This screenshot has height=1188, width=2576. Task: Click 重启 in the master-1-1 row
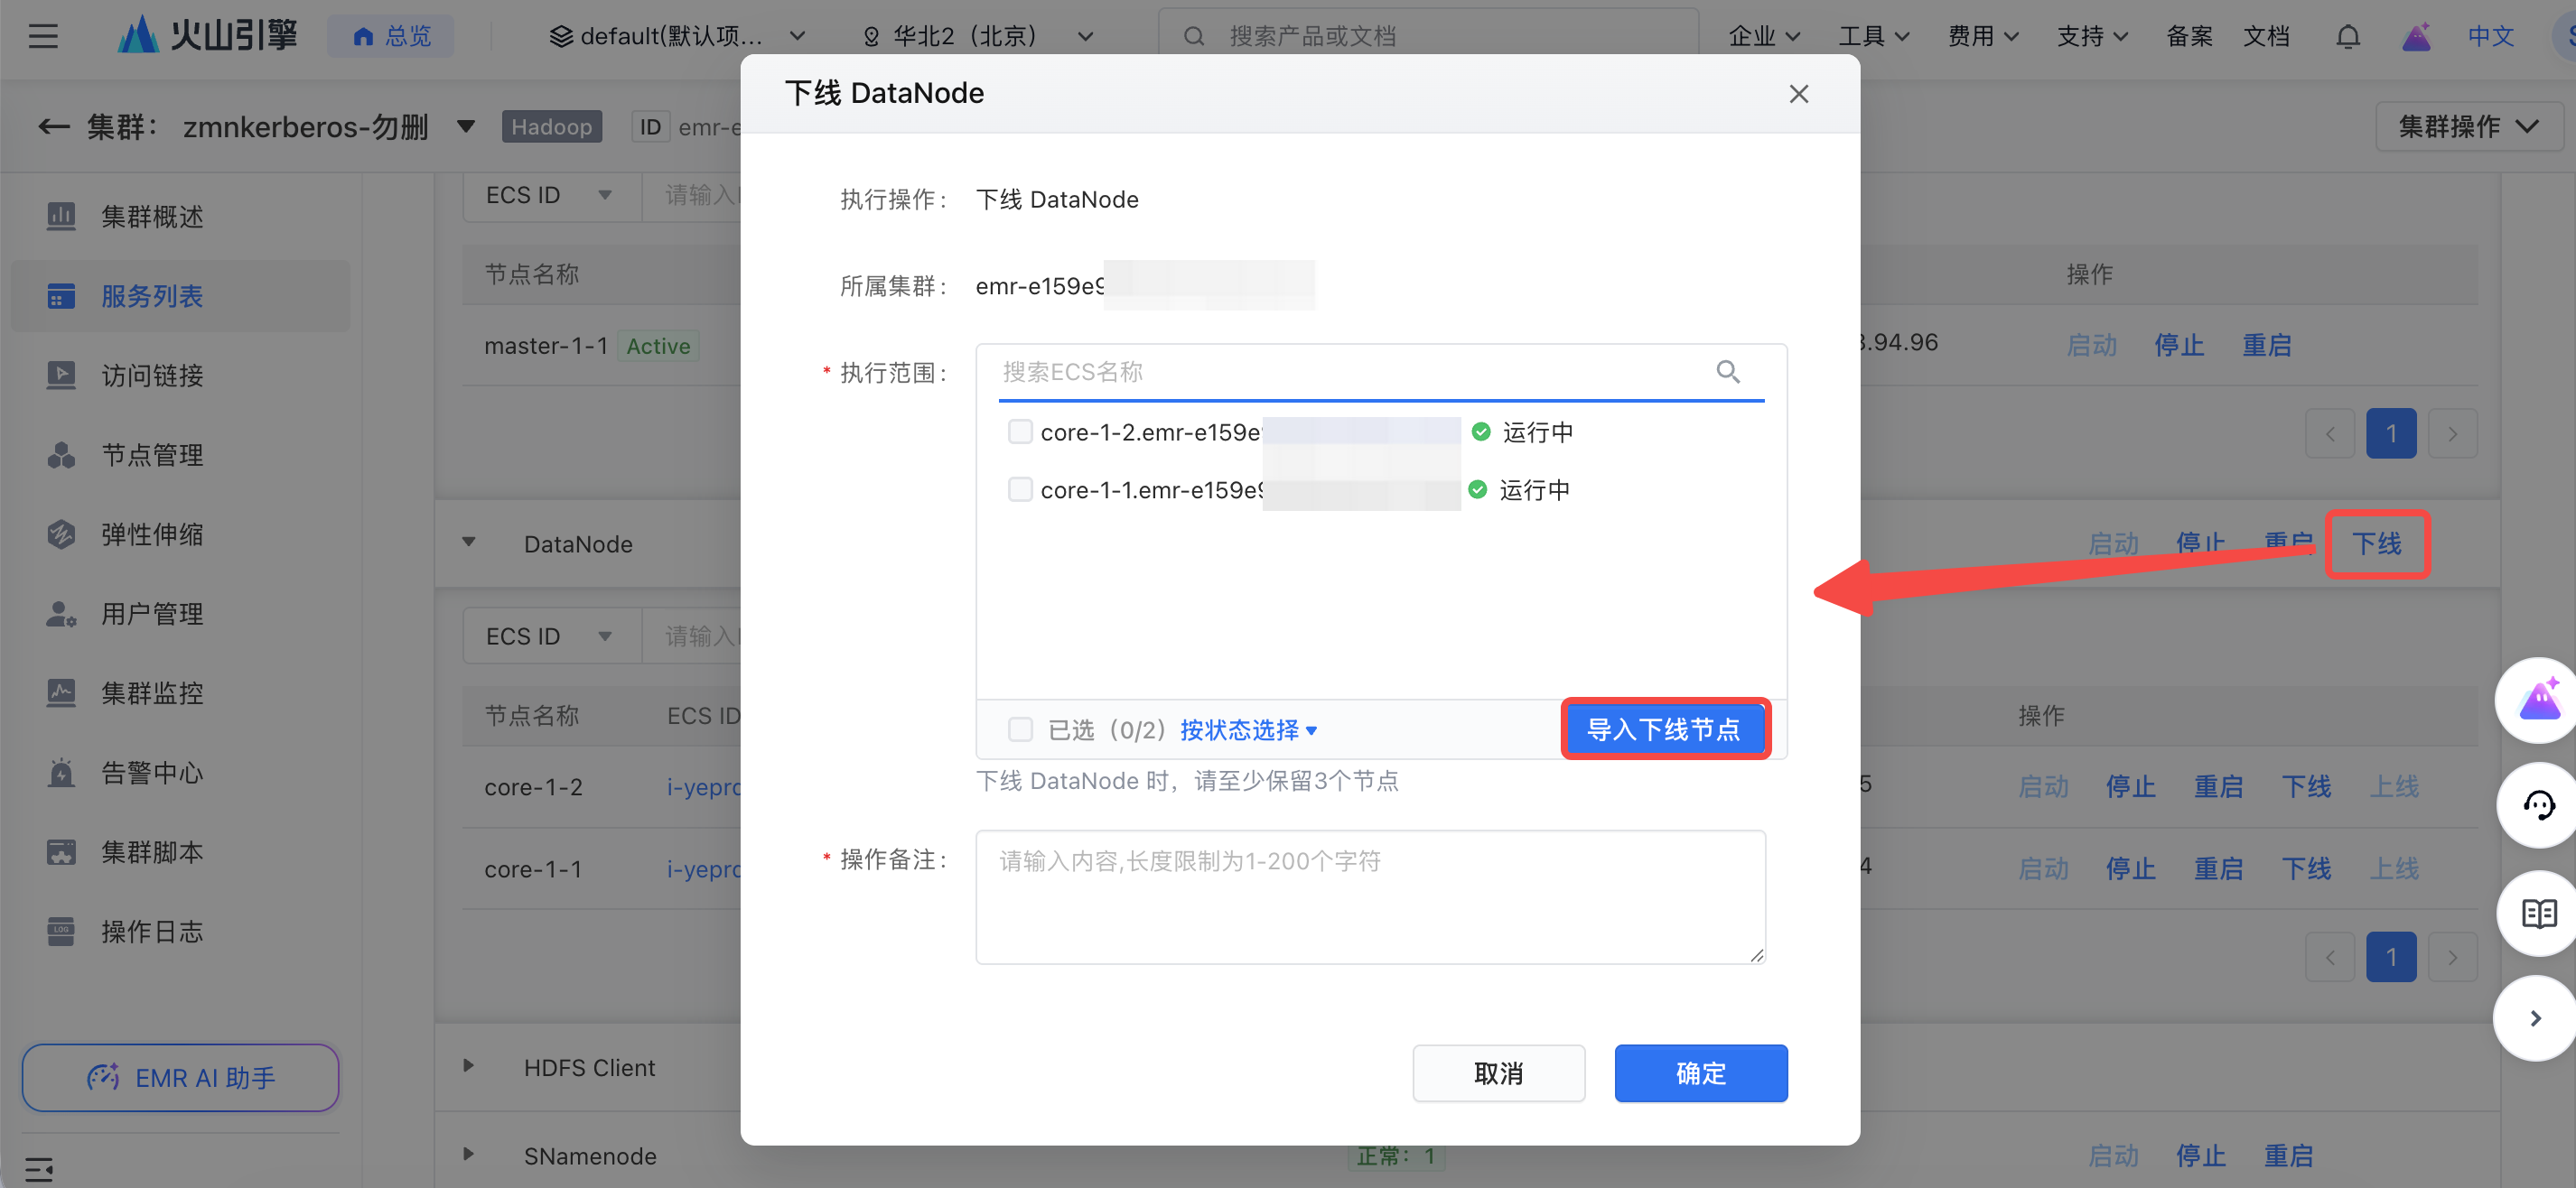click(2266, 345)
